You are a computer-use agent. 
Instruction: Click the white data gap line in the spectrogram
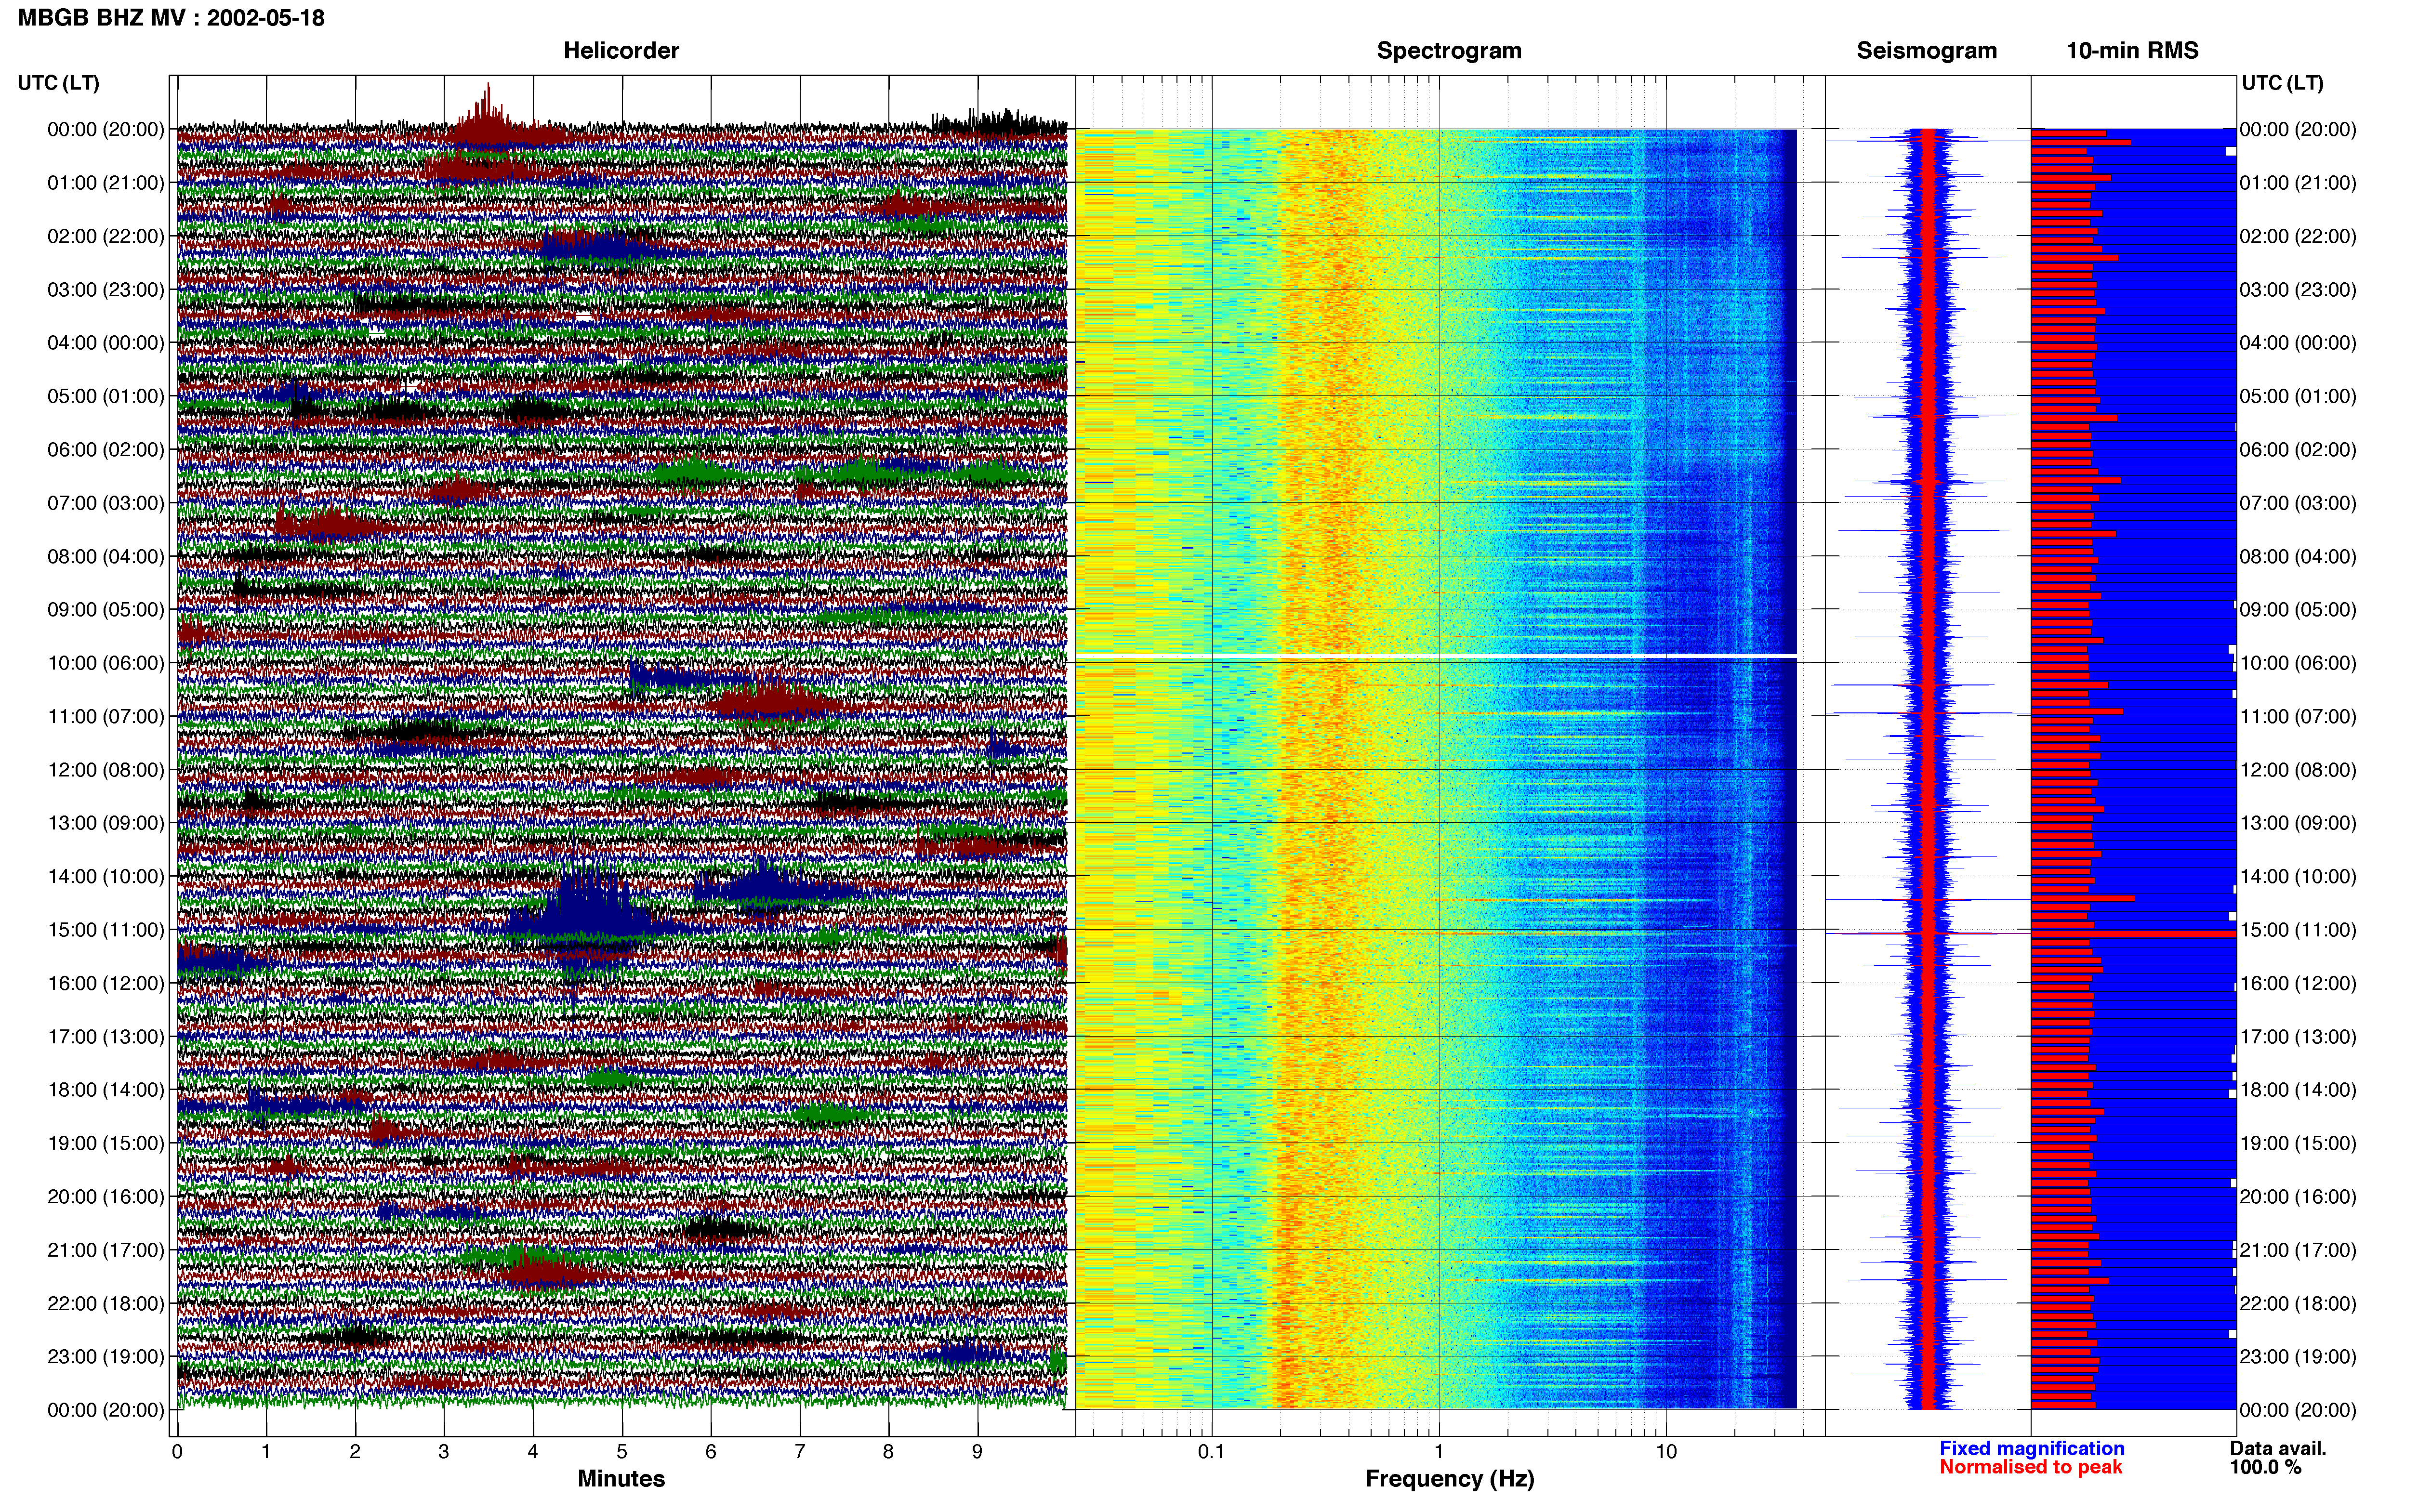coord(1436,655)
